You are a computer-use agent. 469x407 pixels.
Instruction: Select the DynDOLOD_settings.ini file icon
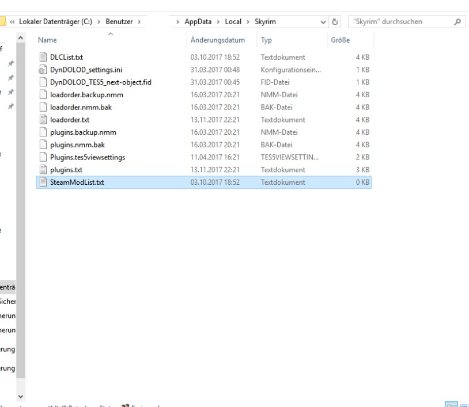[x=42, y=70]
